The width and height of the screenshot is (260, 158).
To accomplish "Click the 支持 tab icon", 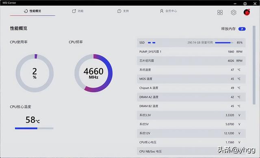I will (119, 11).
